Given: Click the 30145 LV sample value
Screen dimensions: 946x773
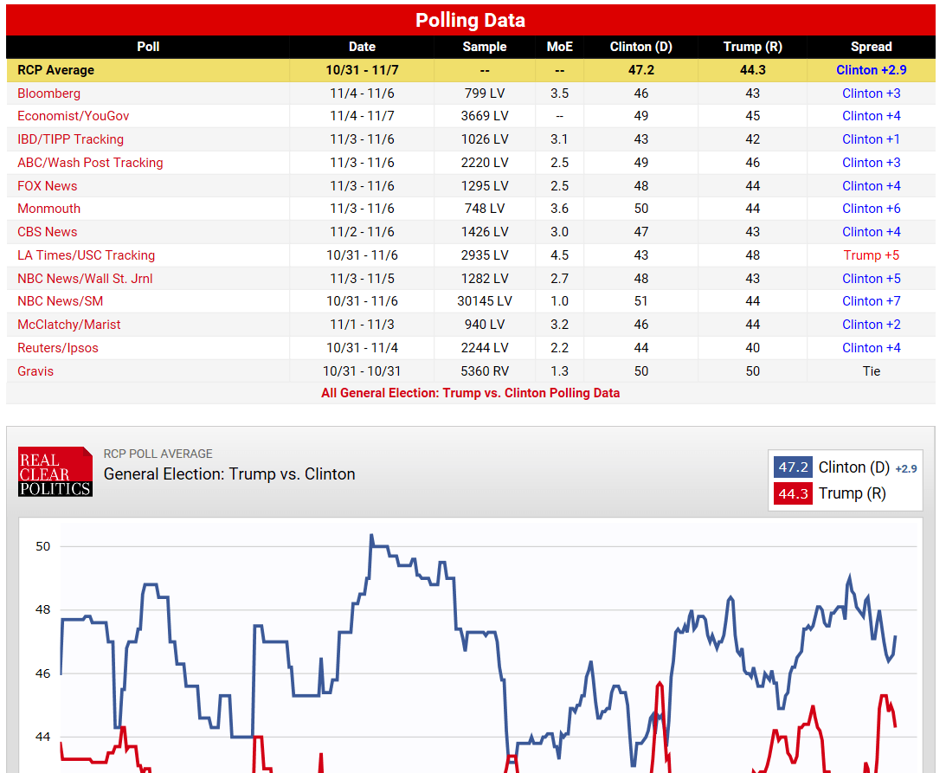Looking at the screenshot, I should tap(485, 301).
